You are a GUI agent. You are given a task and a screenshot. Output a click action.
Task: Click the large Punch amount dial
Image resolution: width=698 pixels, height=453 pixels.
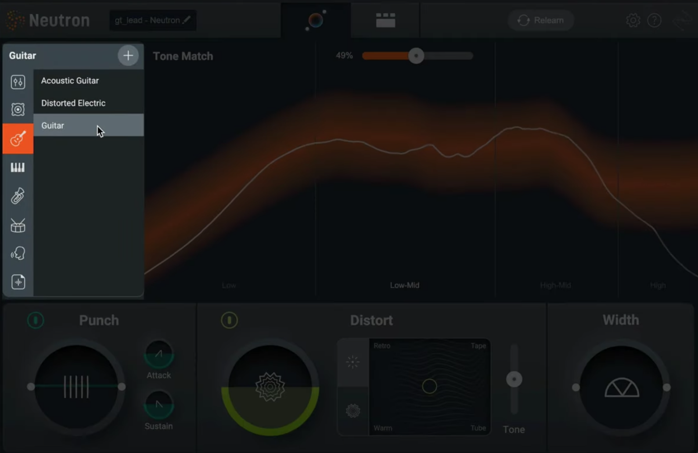(76, 387)
